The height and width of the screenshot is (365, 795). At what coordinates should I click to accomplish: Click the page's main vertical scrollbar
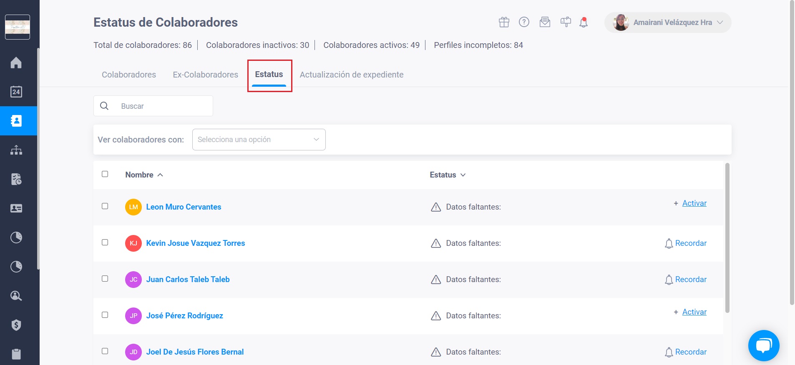pyautogui.click(x=792, y=152)
